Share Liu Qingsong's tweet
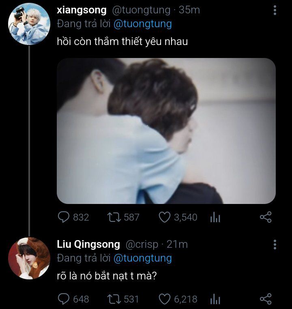 [x=265, y=299]
